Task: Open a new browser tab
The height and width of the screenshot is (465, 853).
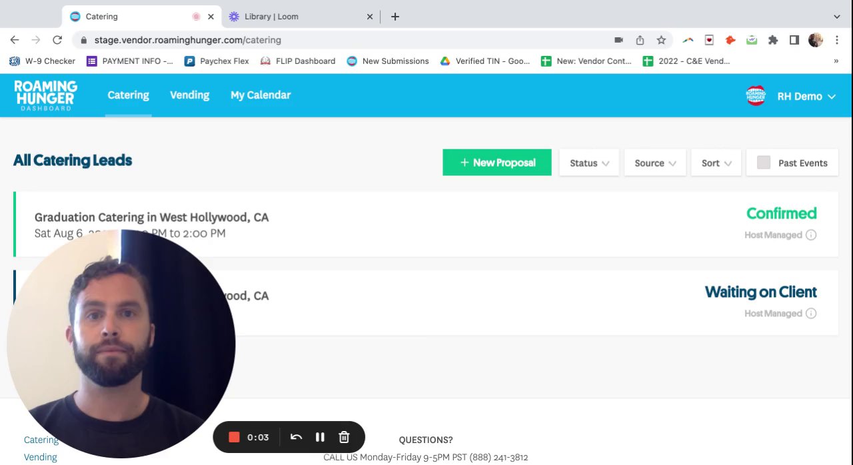Action: (x=395, y=17)
